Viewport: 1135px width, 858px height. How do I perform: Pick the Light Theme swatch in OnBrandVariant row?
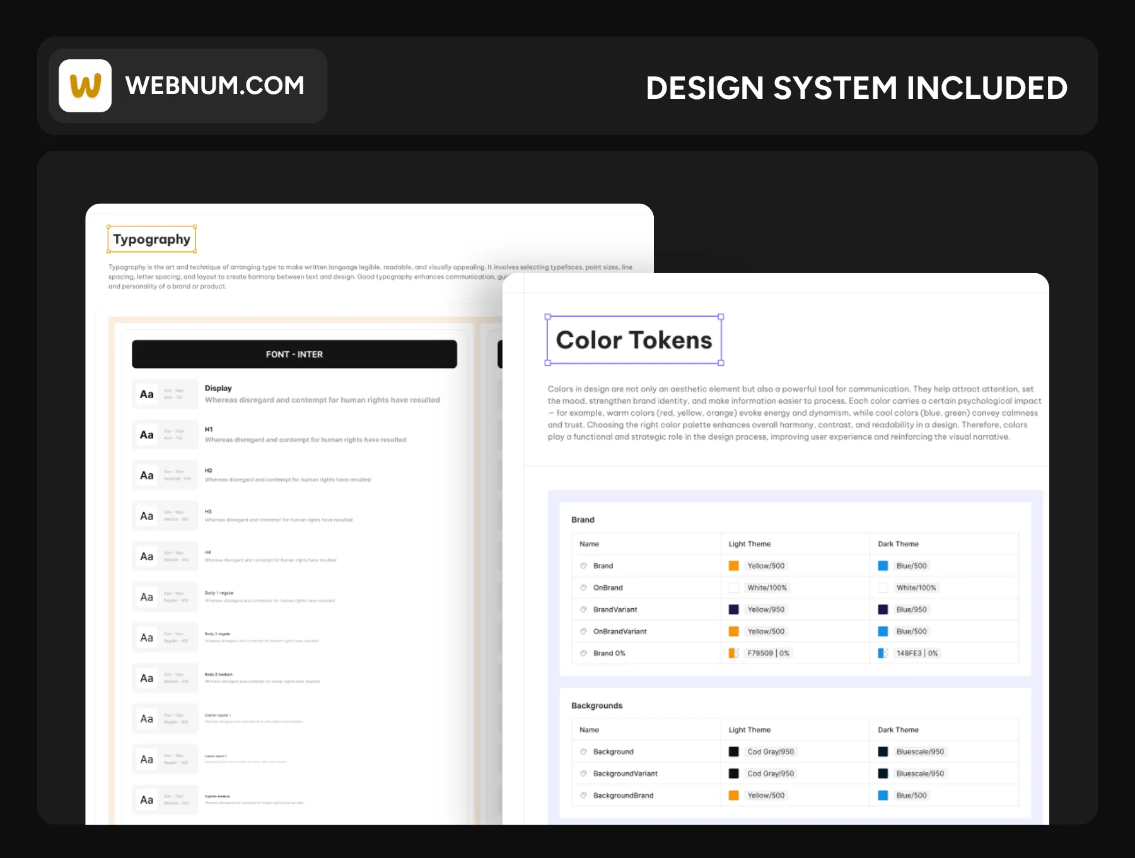click(734, 632)
